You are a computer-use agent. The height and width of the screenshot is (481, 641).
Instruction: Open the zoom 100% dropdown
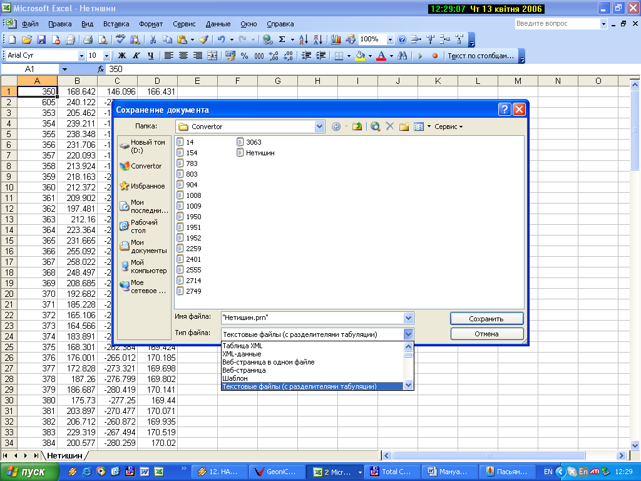coord(390,39)
